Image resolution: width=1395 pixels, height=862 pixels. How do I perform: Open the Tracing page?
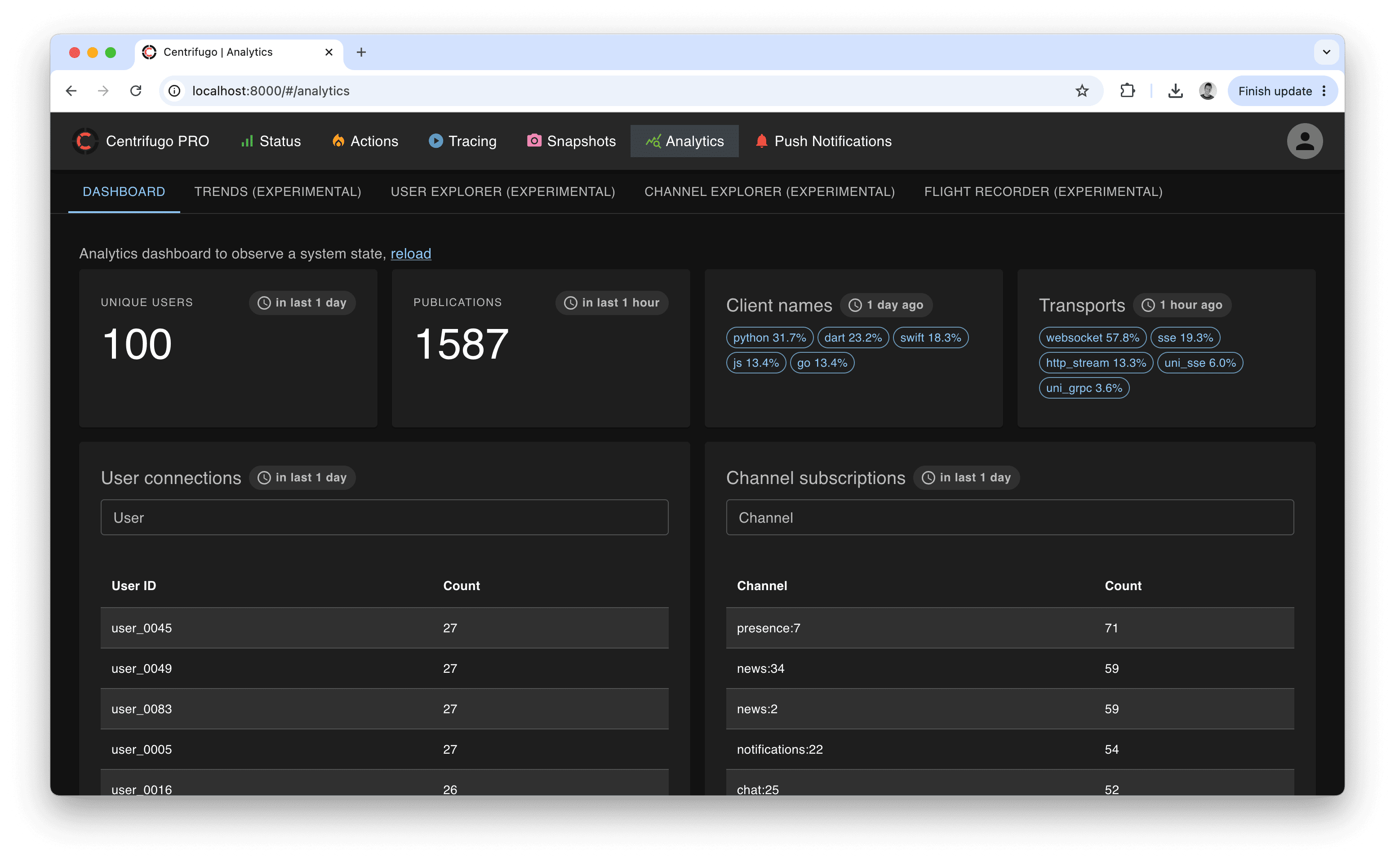point(462,141)
